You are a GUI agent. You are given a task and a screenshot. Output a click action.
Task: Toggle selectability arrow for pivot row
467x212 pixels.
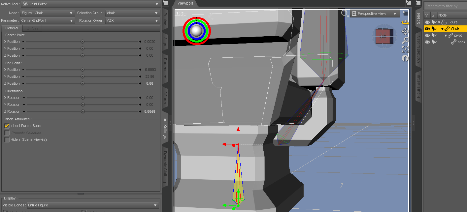click(434, 35)
